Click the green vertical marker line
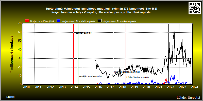 tap(78, 54)
